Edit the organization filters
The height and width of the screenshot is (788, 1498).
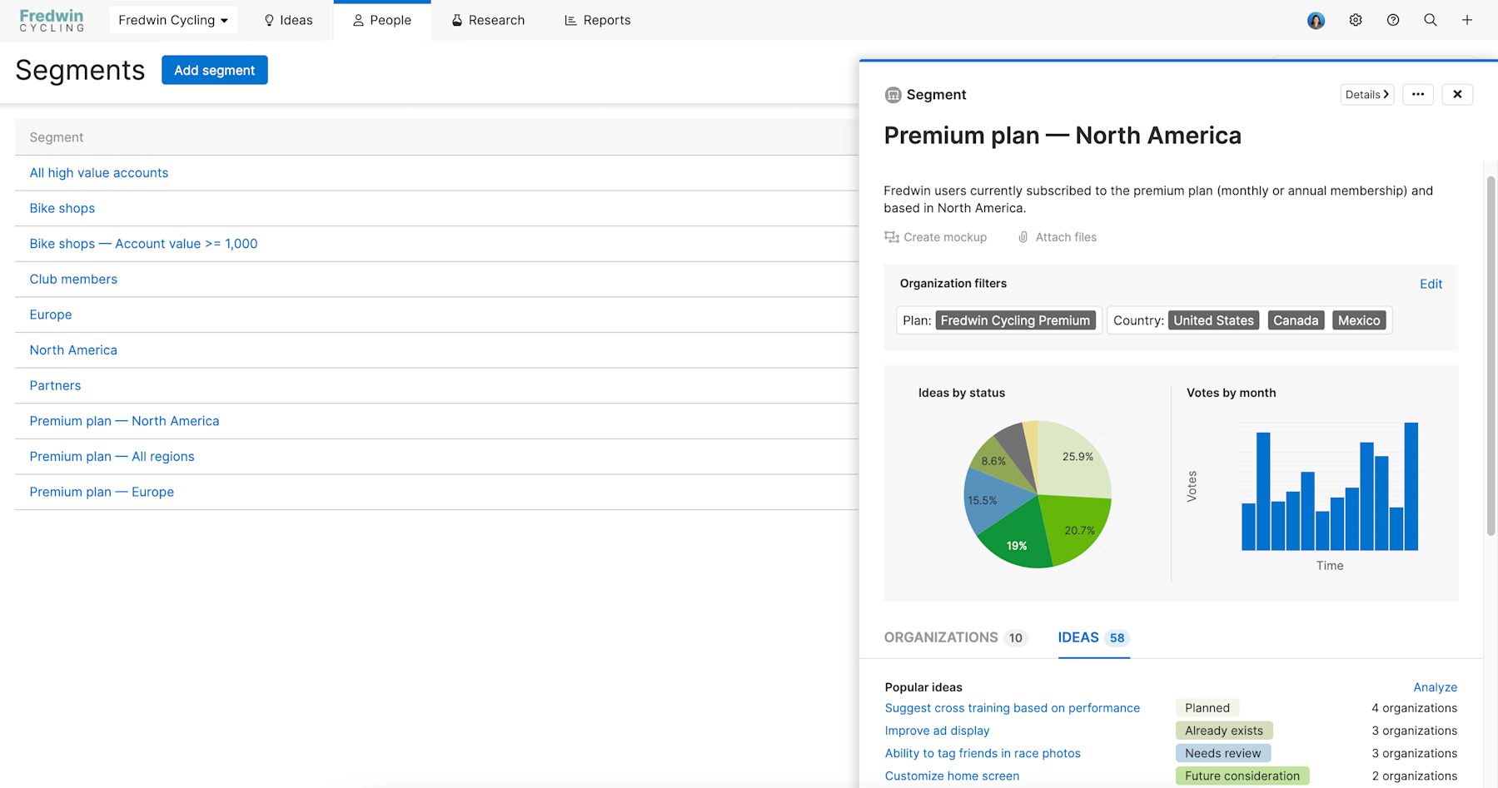[x=1431, y=284]
